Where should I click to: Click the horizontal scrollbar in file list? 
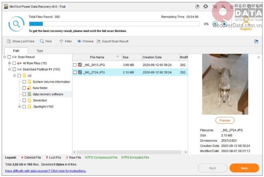[x=129, y=152]
